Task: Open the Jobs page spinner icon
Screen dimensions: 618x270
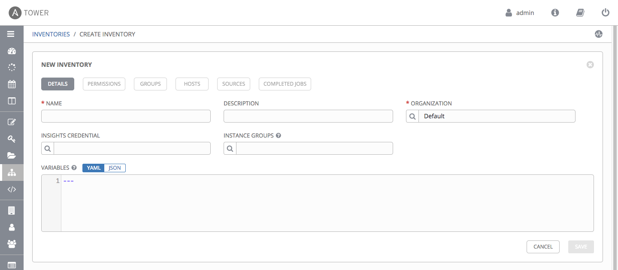Action: (12, 67)
